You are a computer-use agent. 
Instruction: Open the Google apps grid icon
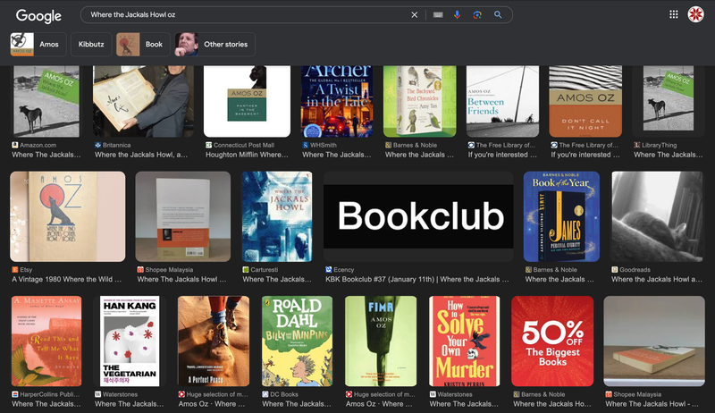[x=674, y=14]
